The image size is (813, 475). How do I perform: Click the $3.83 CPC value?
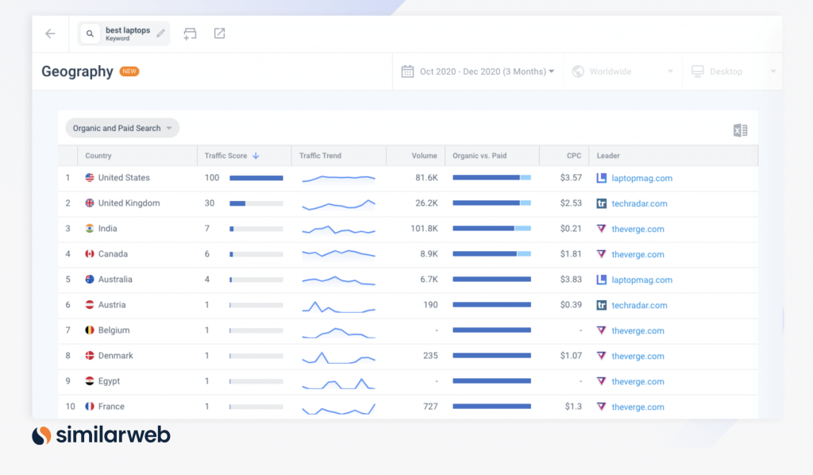tap(571, 279)
